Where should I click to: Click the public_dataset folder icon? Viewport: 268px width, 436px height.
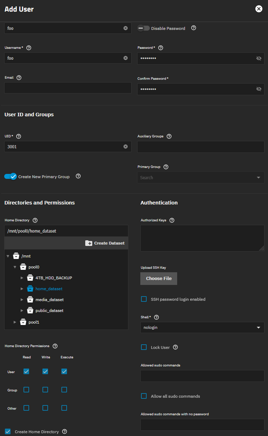tap(30, 311)
